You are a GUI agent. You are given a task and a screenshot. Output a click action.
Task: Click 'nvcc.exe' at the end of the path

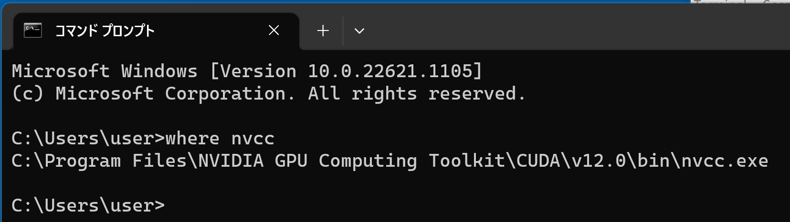[725, 161]
